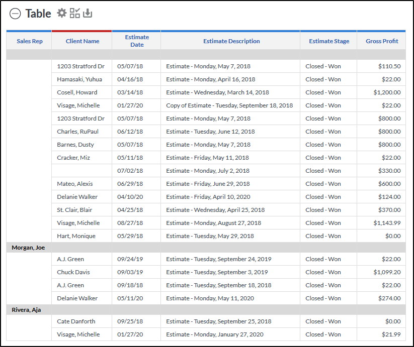Select the 03/14/18 estimate date
This screenshot has height=347, width=414.
click(x=130, y=92)
